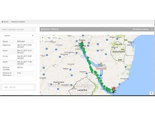
Task: Select the Mar 21, 2017 12:10 PM actual departure
Action: (24, 52)
